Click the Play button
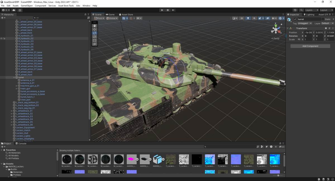335x181 pixels. coord(162,10)
